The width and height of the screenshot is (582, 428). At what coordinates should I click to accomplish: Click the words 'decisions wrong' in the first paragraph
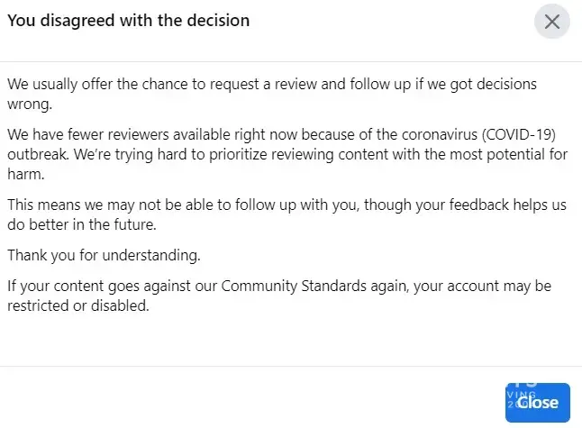coord(505,84)
